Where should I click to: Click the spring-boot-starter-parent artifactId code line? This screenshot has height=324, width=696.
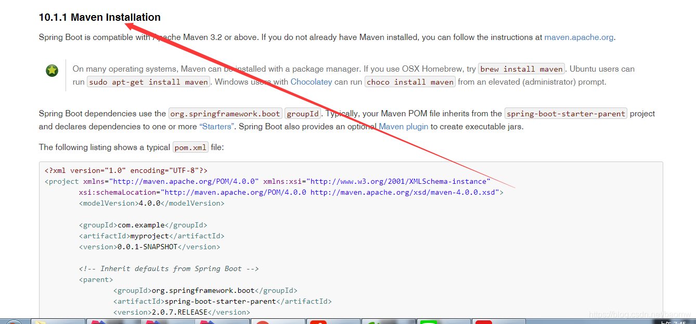[223, 301]
